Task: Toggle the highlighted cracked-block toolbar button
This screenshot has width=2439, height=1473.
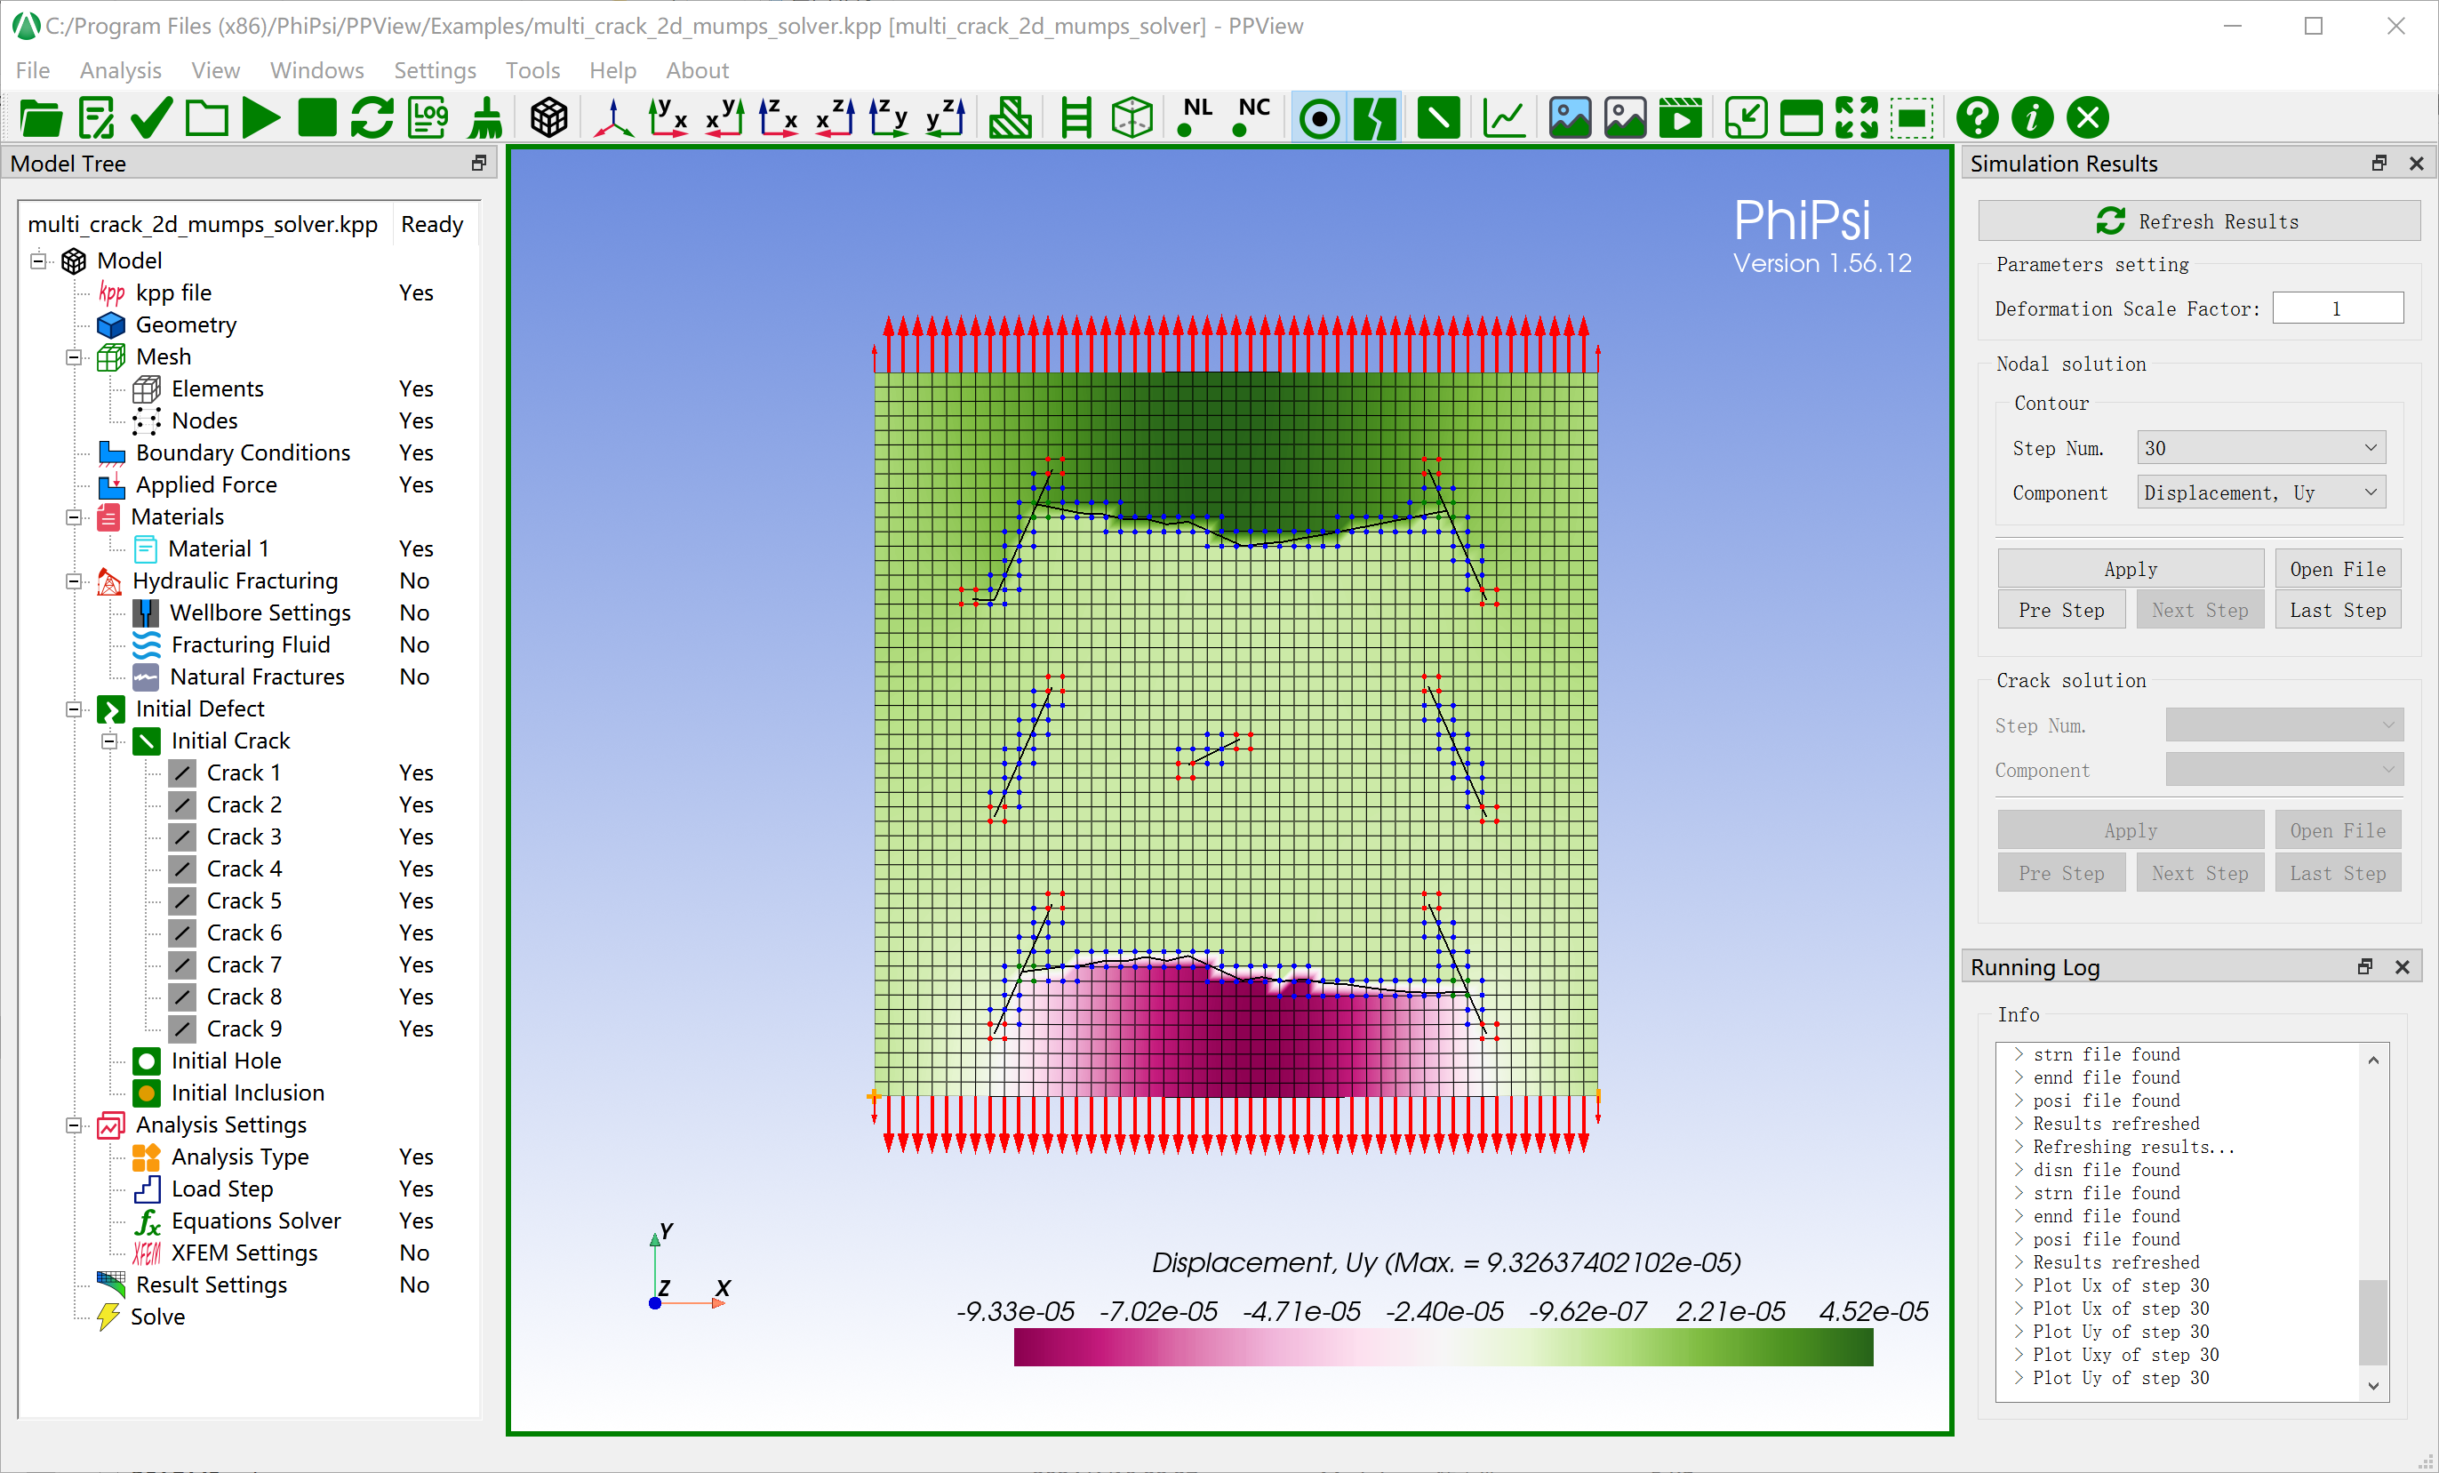Action: click(x=1375, y=118)
